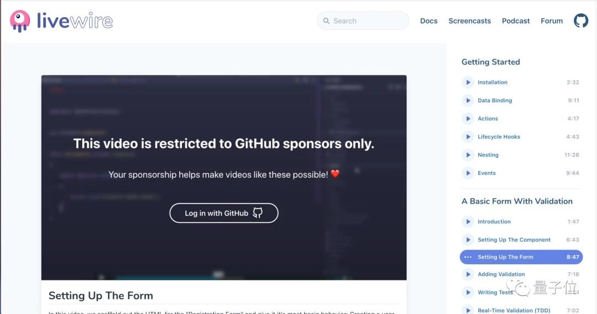Click Log in with GitHub button
The width and height of the screenshot is (597, 314).
tap(224, 213)
